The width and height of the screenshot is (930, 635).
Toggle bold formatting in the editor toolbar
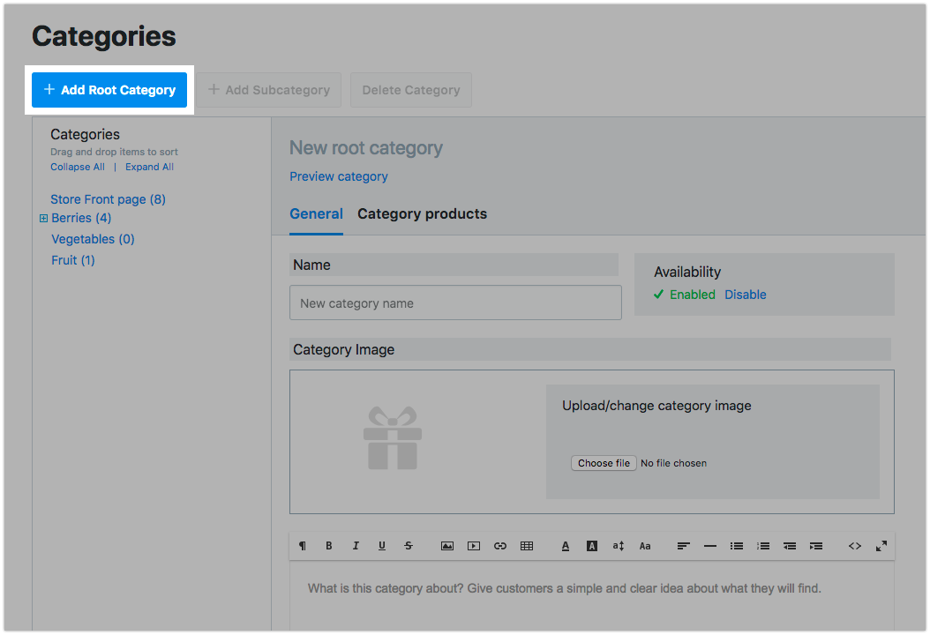(329, 546)
